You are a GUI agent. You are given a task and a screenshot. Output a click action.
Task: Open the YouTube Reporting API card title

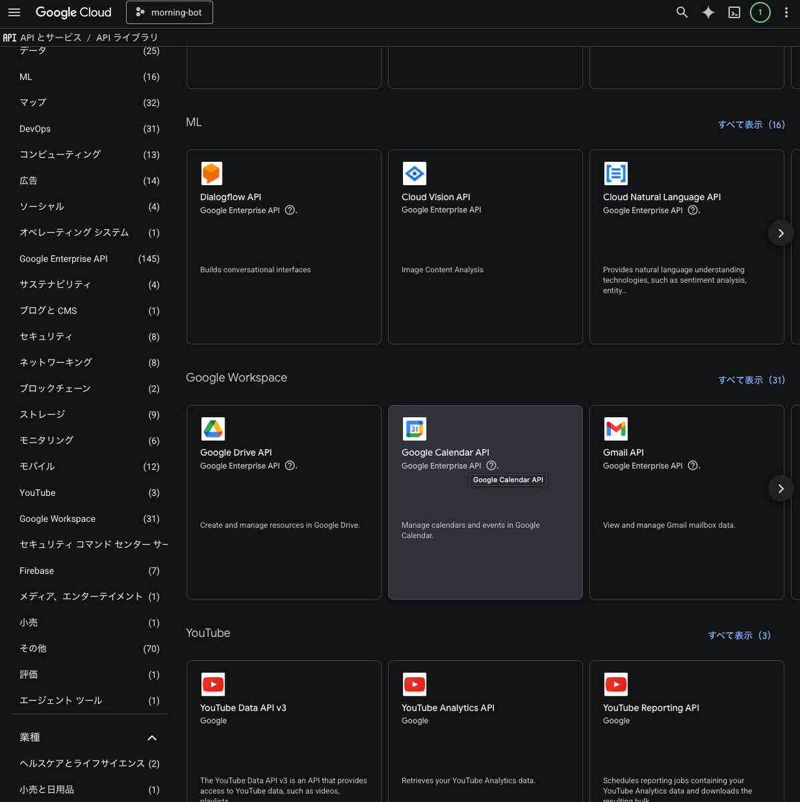651,708
